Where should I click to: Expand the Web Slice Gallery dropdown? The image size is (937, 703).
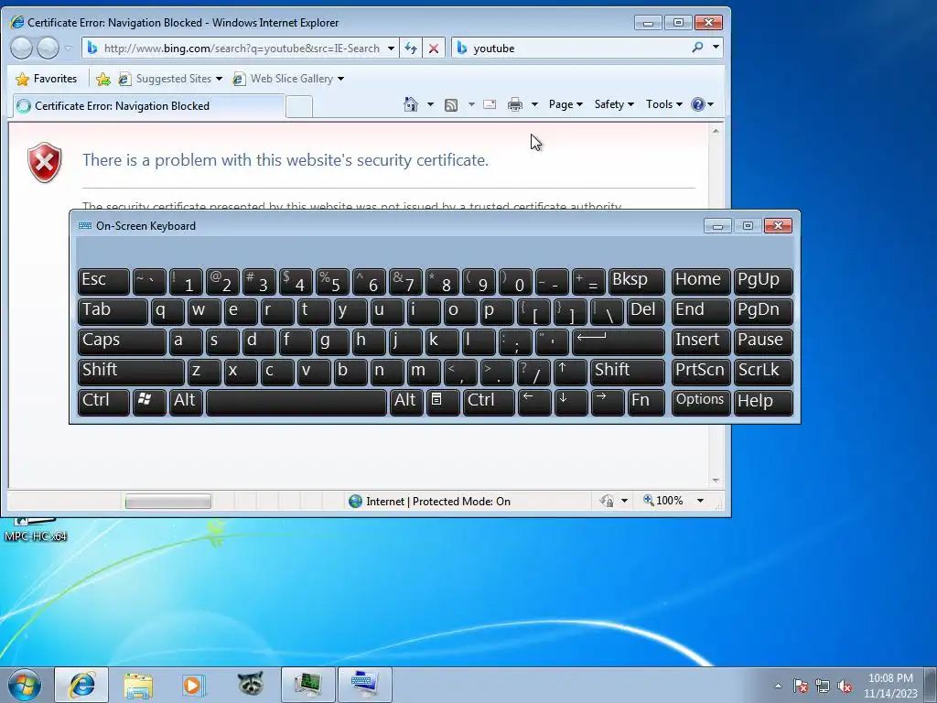pyautogui.click(x=340, y=79)
